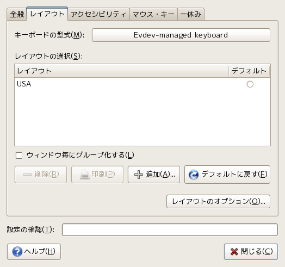
Task: Click the デフォルト column header
Action: click(249, 71)
